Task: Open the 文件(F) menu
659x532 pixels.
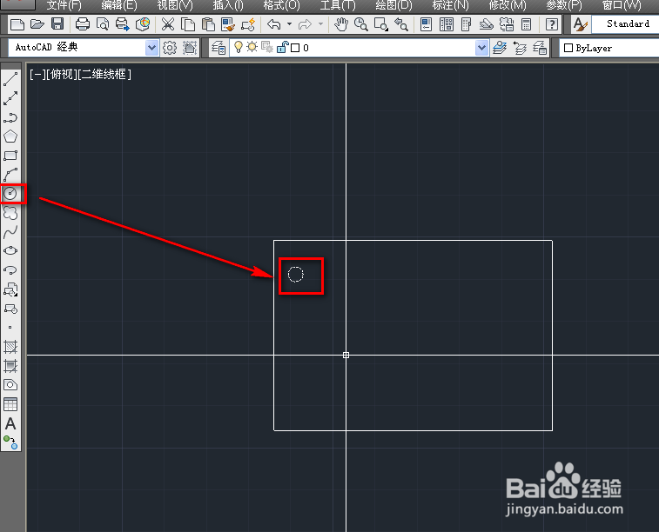Action: tap(64, 5)
